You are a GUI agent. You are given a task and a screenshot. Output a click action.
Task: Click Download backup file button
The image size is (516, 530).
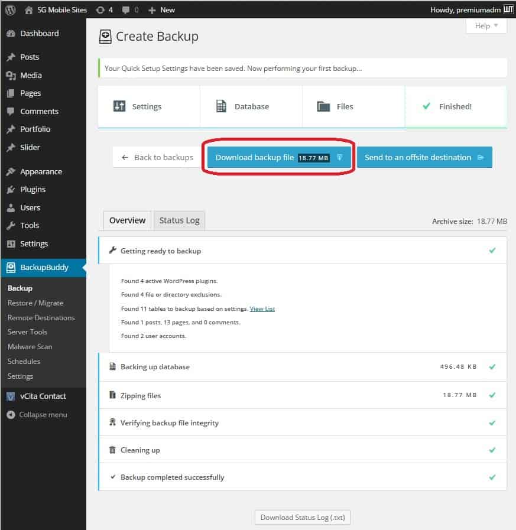click(x=279, y=157)
